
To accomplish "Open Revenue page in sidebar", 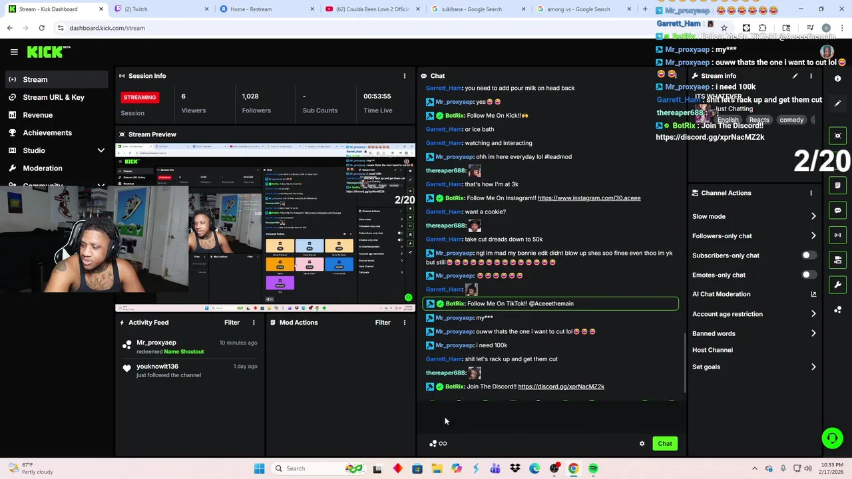I will (x=57, y=115).
